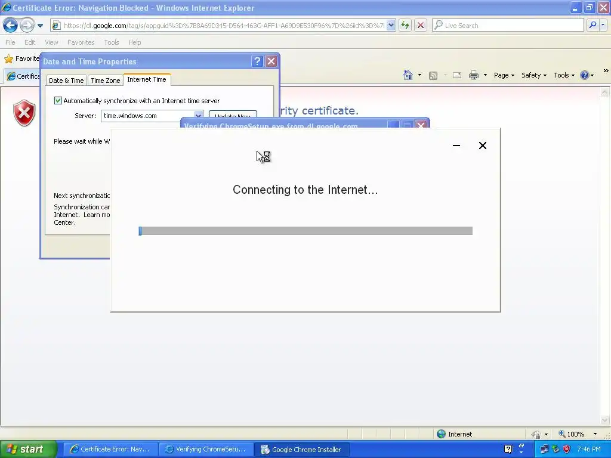Toggle Automatically synchronize with Internet time server

coord(58,100)
